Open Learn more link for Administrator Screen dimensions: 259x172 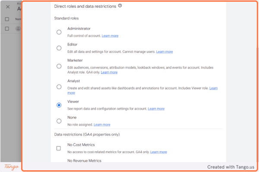click(110, 36)
